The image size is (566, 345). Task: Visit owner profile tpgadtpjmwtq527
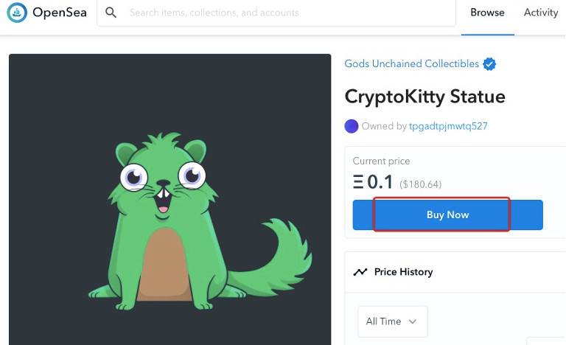pos(448,126)
